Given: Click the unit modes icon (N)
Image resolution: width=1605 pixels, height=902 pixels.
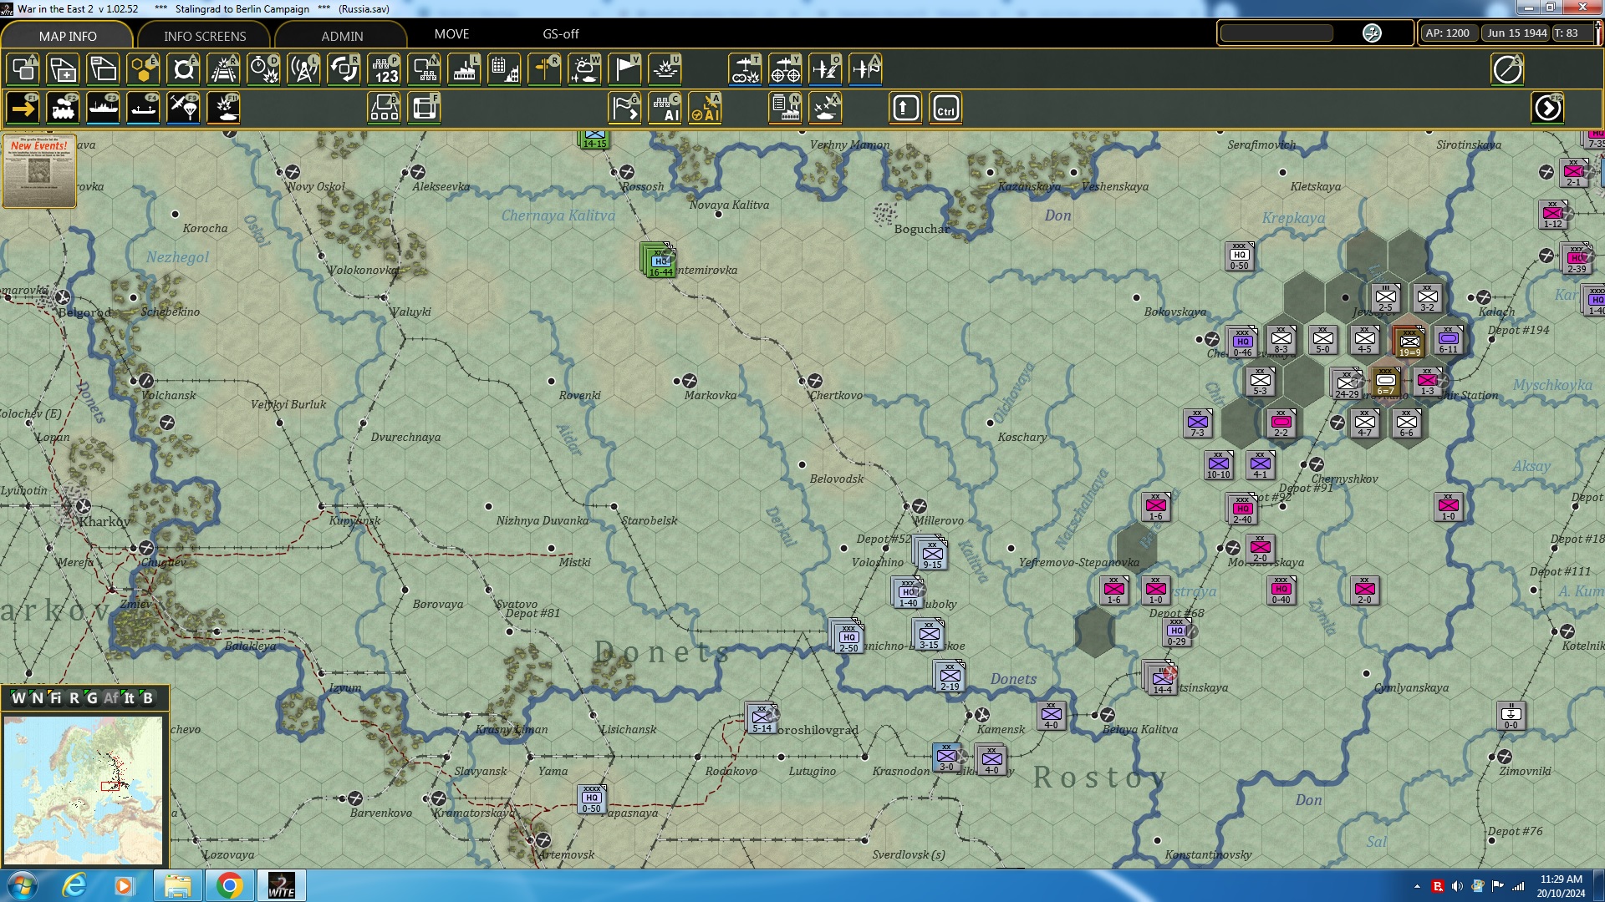Looking at the screenshot, I should pyautogui.click(x=424, y=69).
